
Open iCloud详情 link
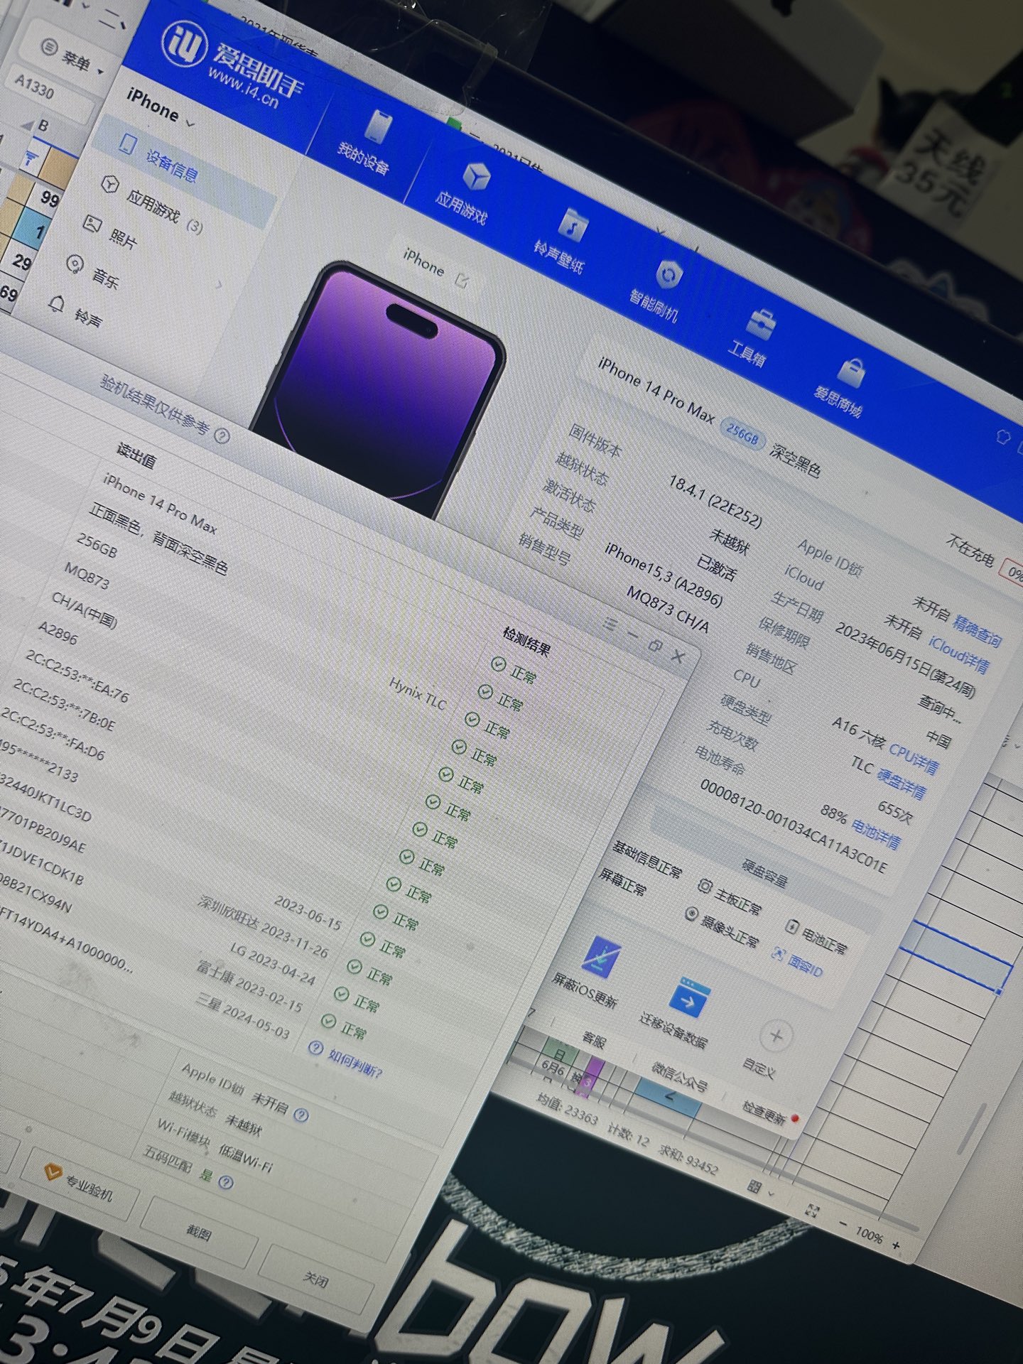(x=959, y=654)
